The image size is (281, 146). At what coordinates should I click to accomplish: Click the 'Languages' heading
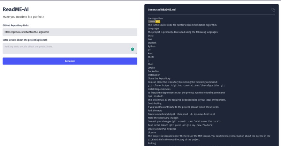pos(153,29)
